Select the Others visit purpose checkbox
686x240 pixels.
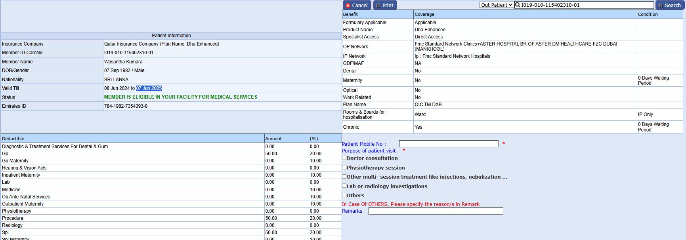(344, 195)
